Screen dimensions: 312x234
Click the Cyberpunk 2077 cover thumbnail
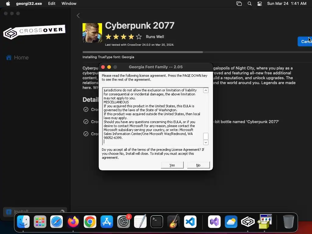click(x=92, y=33)
